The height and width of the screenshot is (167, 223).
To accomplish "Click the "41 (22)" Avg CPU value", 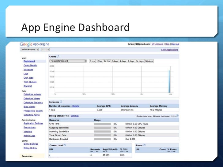I will (x=106, y=155).
